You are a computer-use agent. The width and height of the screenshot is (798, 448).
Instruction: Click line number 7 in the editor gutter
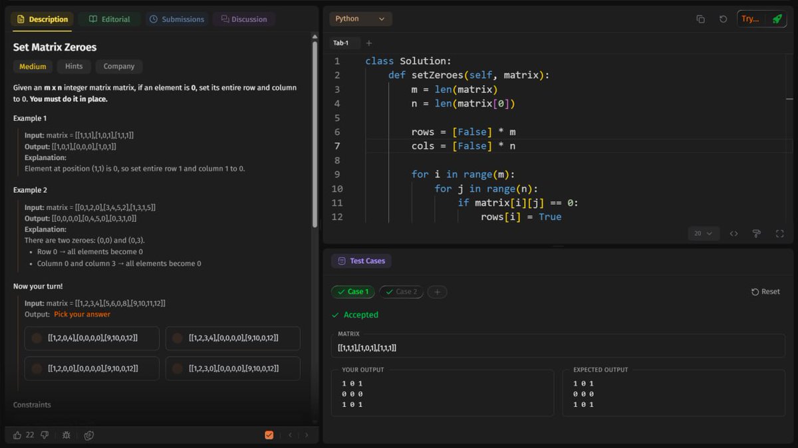(337, 146)
